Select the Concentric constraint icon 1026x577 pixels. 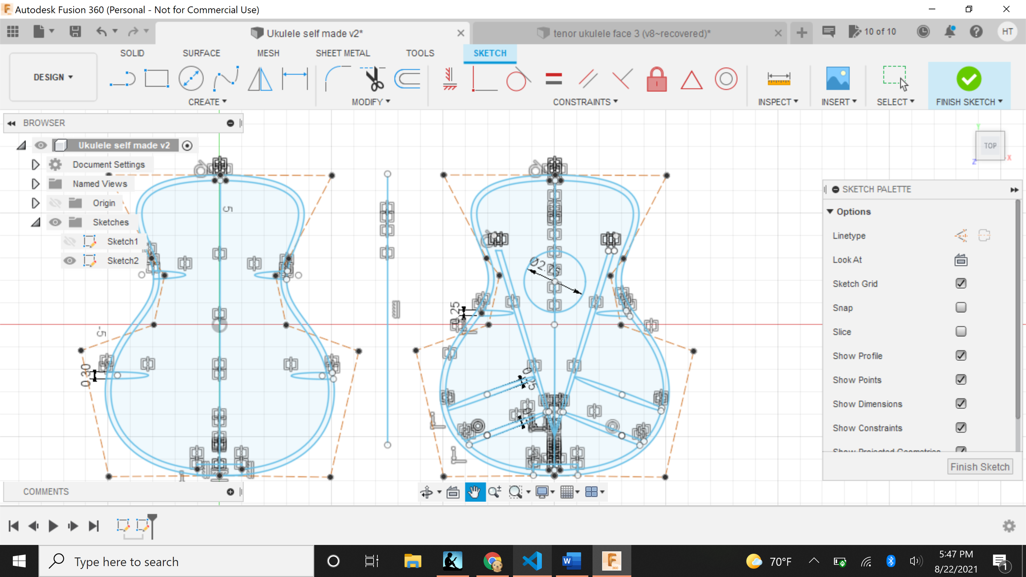tap(726, 79)
